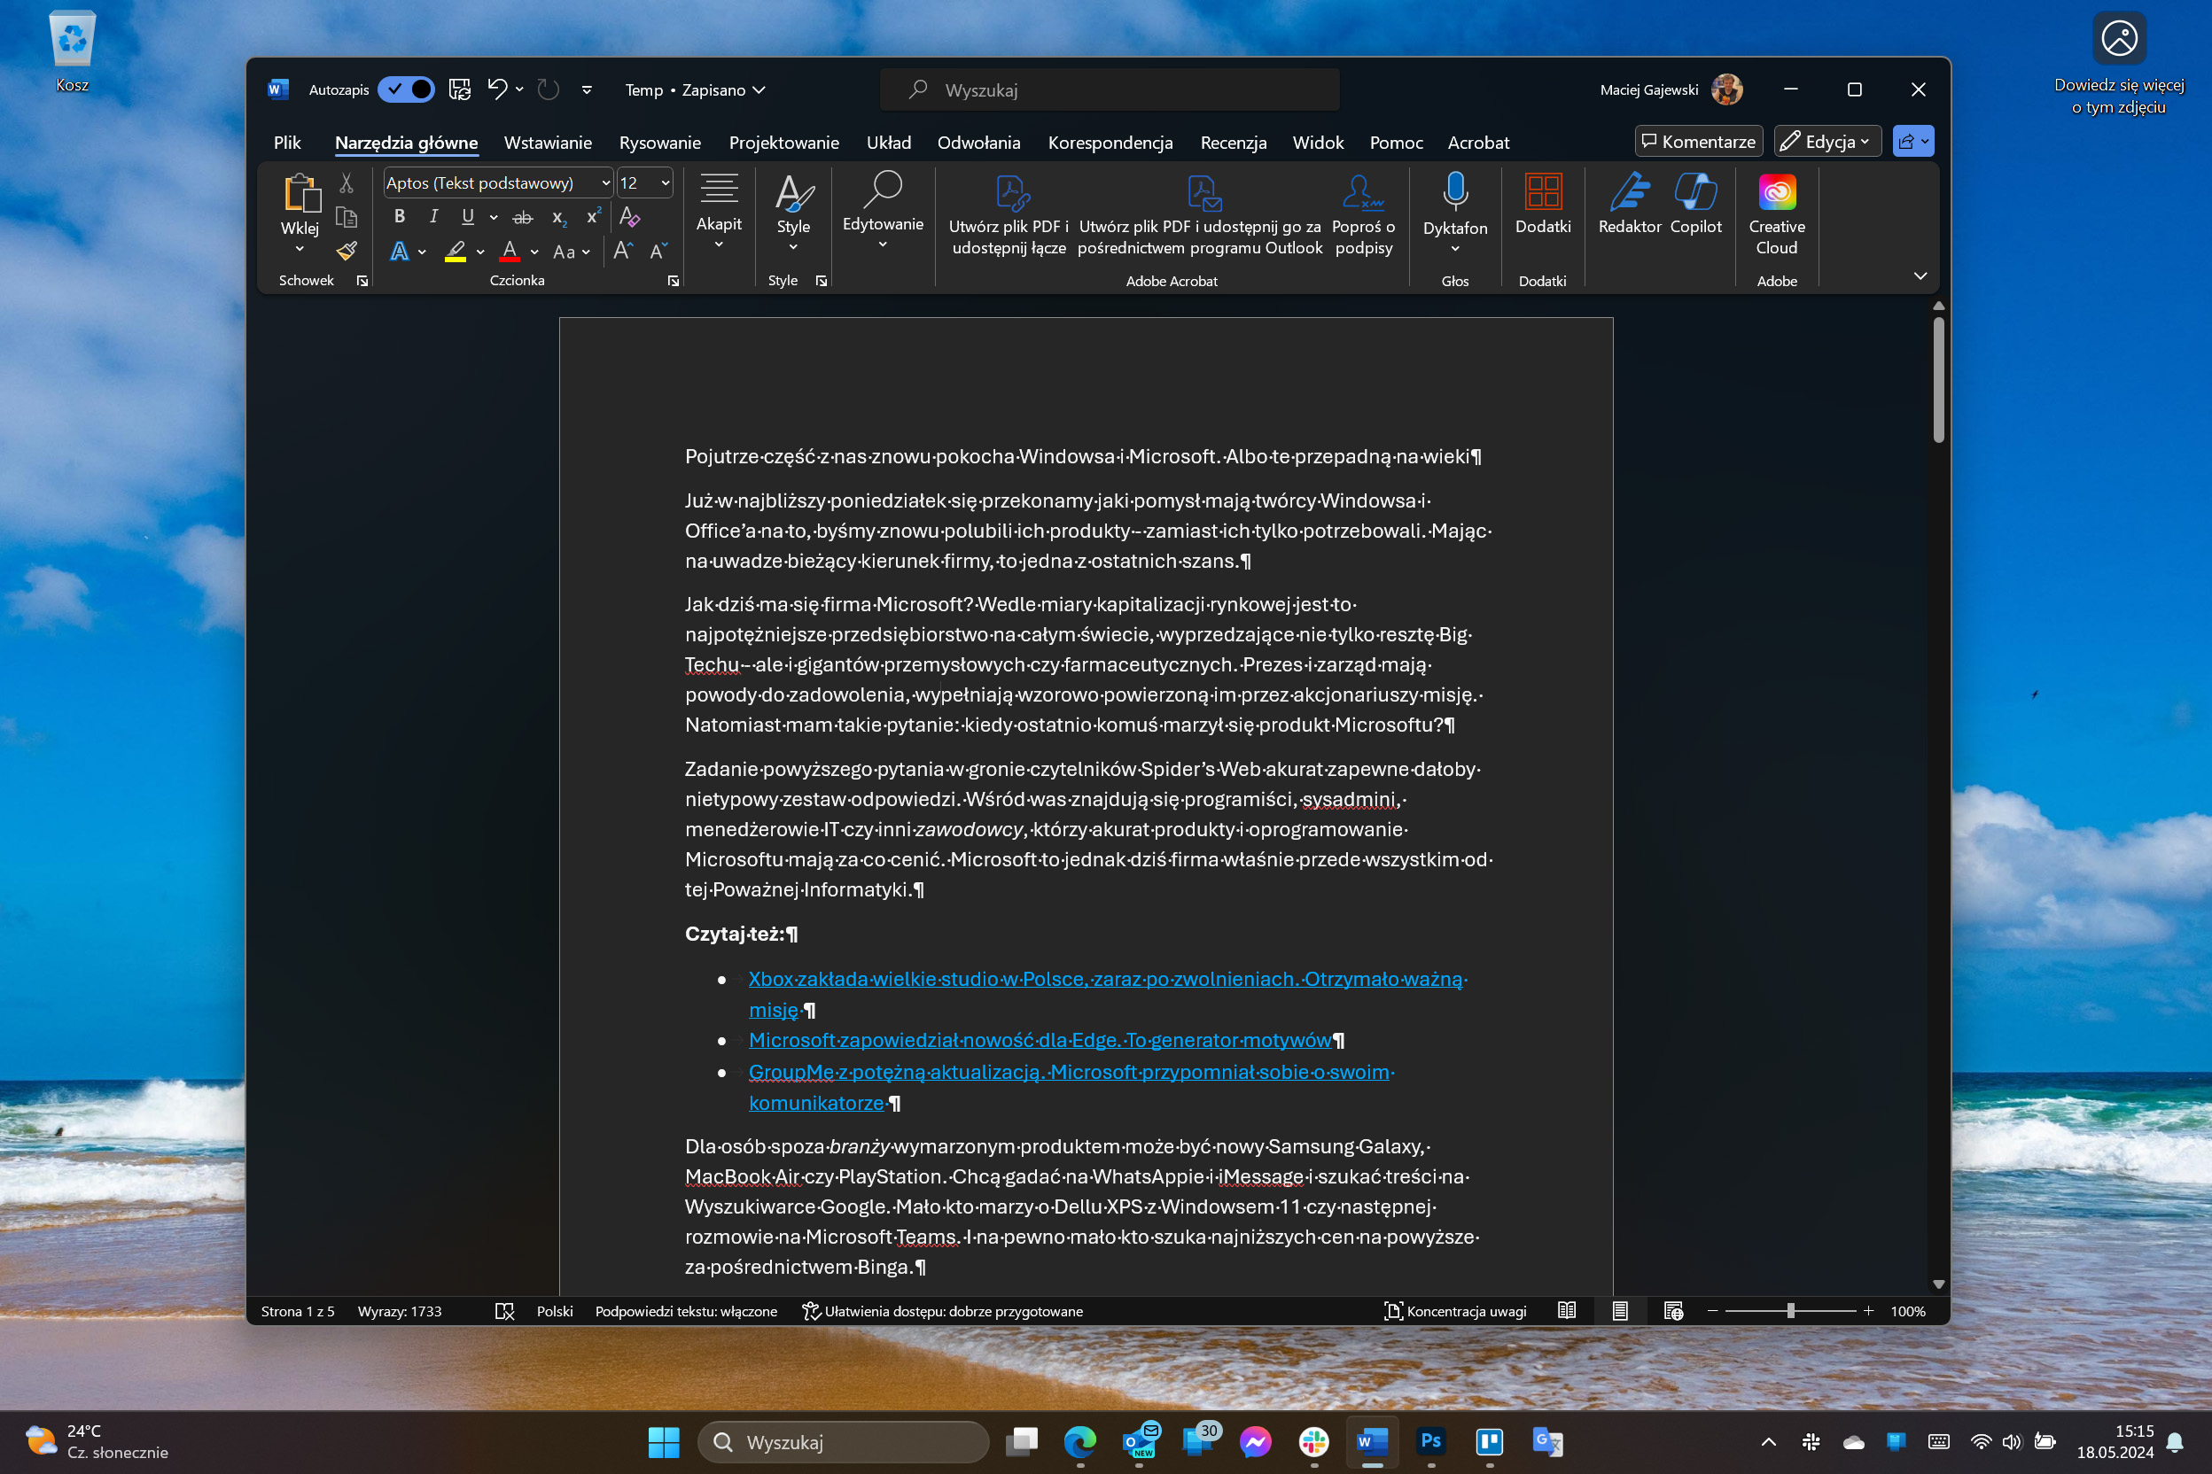
Task: Switch to Web layout view icon
Action: click(x=1673, y=1311)
